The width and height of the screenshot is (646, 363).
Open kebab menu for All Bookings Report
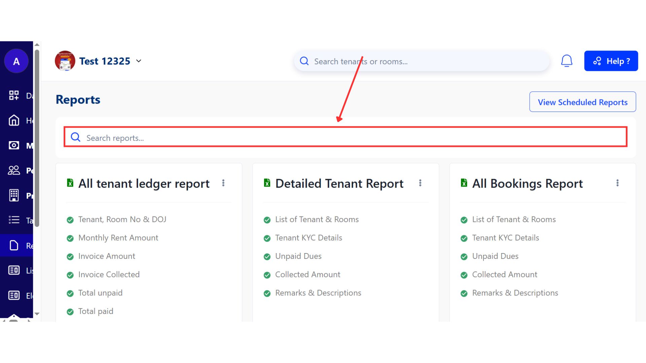coord(617,183)
